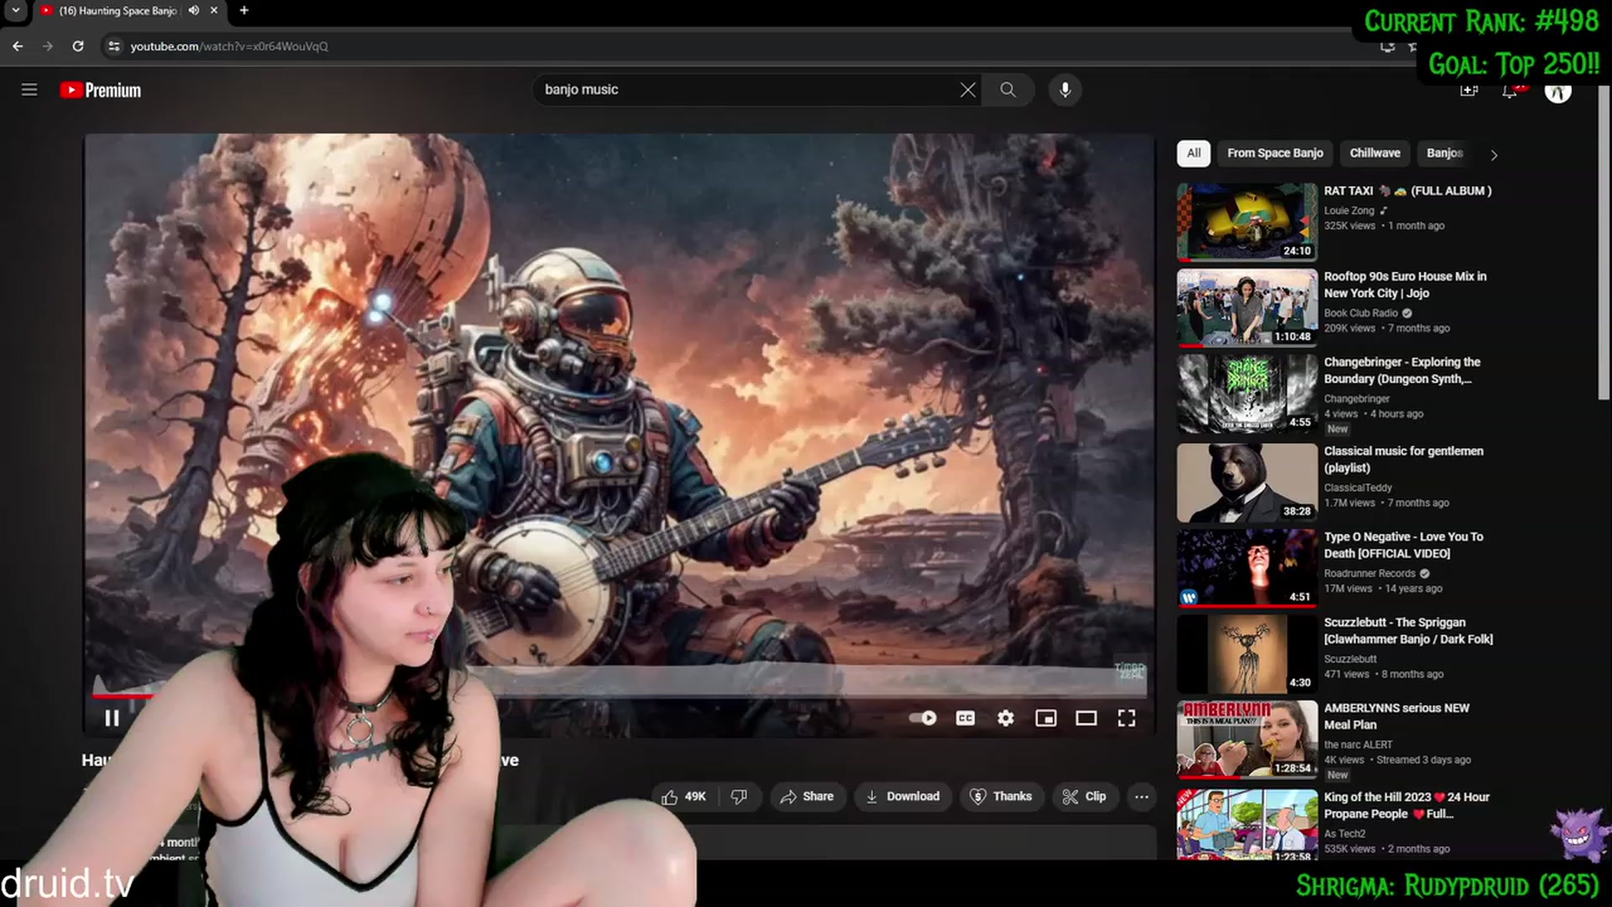Viewport: 1612px width, 907px height.
Task: Open the notifications bell
Action: 1510,91
